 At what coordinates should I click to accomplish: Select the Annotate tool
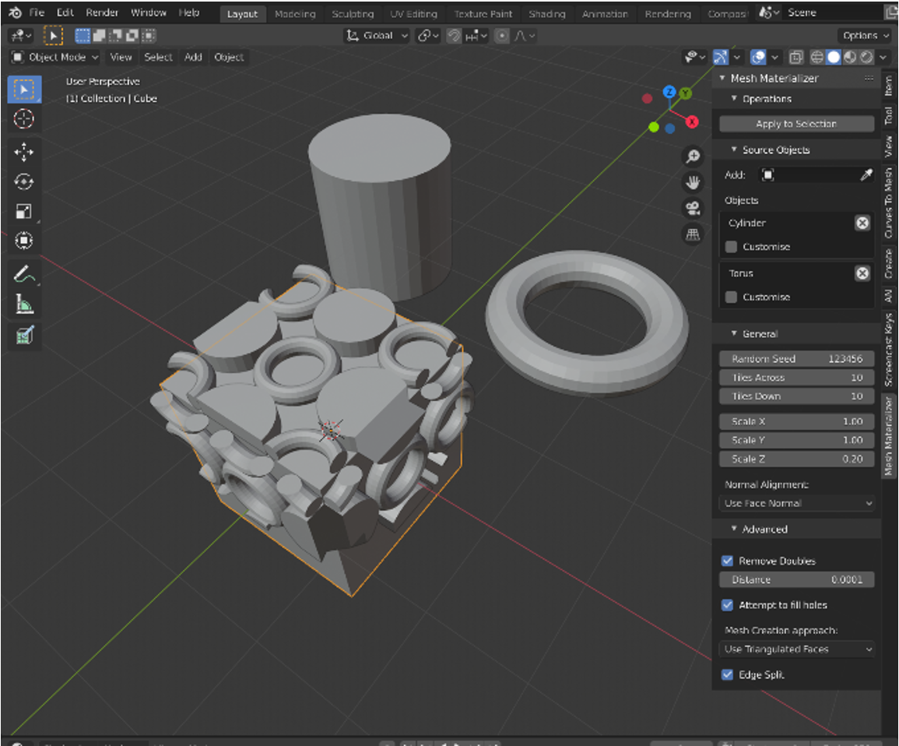click(x=24, y=273)
